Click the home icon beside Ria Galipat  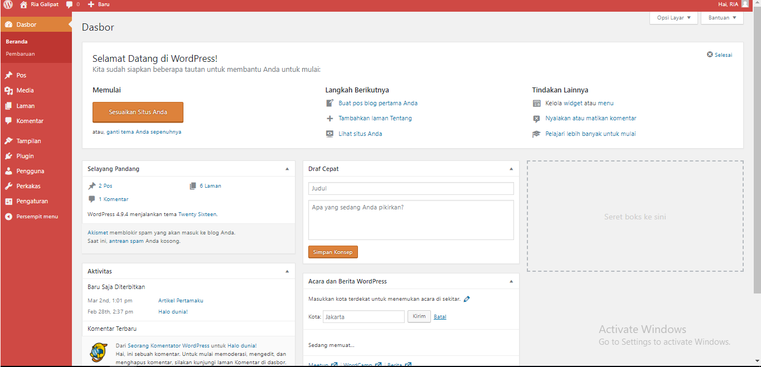[x=23, y=4]
